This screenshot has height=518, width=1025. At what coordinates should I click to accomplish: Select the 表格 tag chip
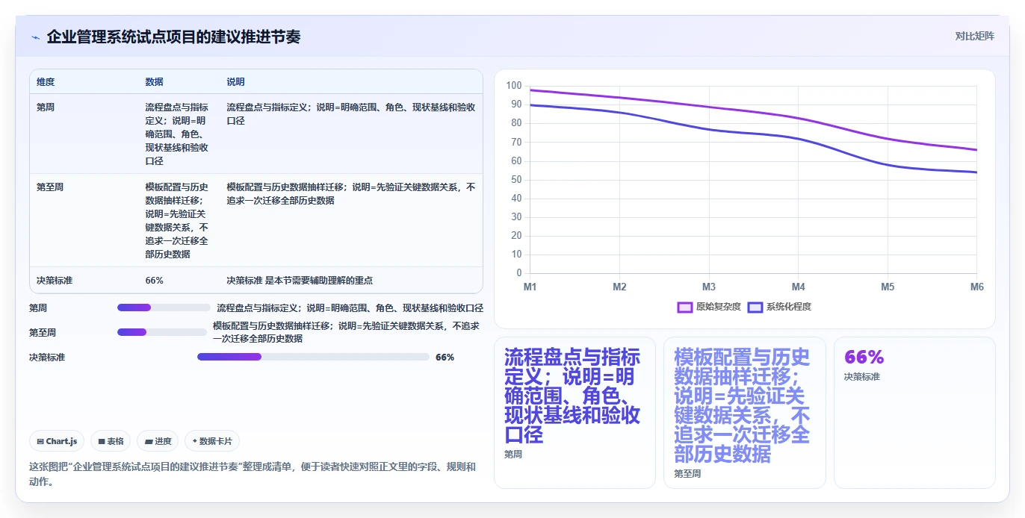pyautogui.click(x=111, y=441)
